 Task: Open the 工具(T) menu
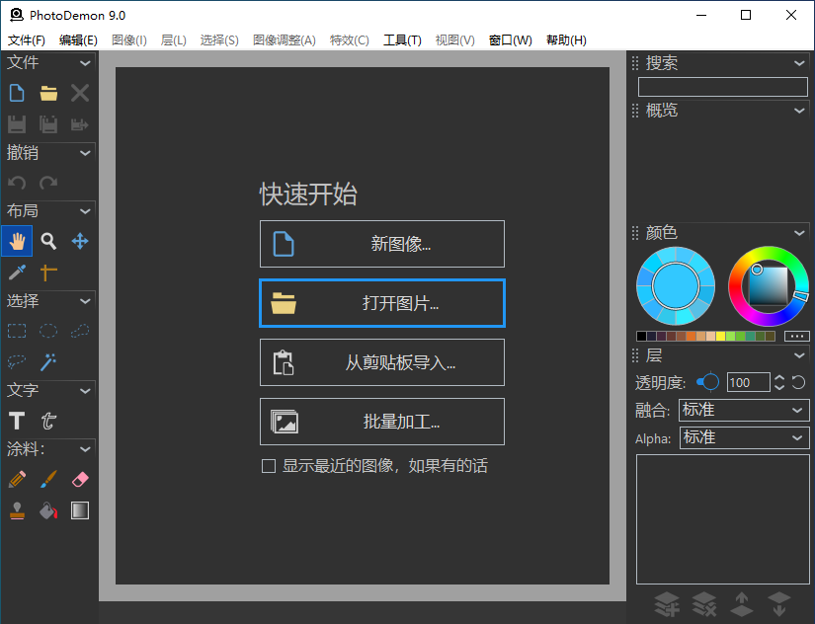coord(402,39)
